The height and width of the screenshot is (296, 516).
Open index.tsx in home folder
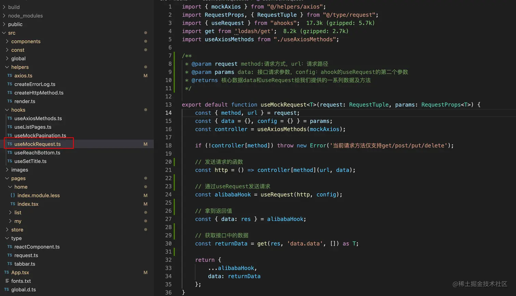tap(28, 204)
